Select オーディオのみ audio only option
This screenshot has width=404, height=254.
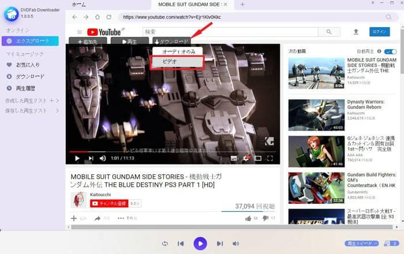pyautogui.click(x=177, y=51)
